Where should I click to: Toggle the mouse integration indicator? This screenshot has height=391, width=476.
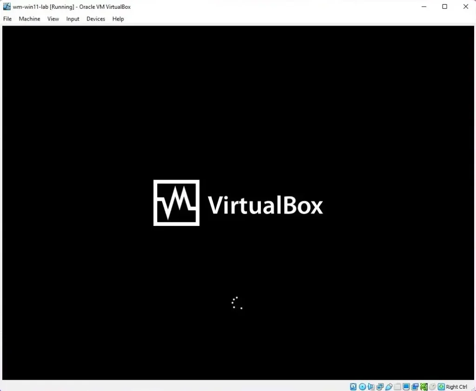(x=433, y=387)
